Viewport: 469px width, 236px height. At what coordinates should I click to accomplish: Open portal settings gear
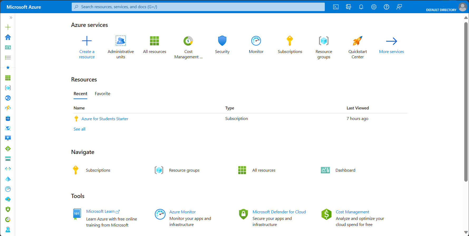pos(374,7)
